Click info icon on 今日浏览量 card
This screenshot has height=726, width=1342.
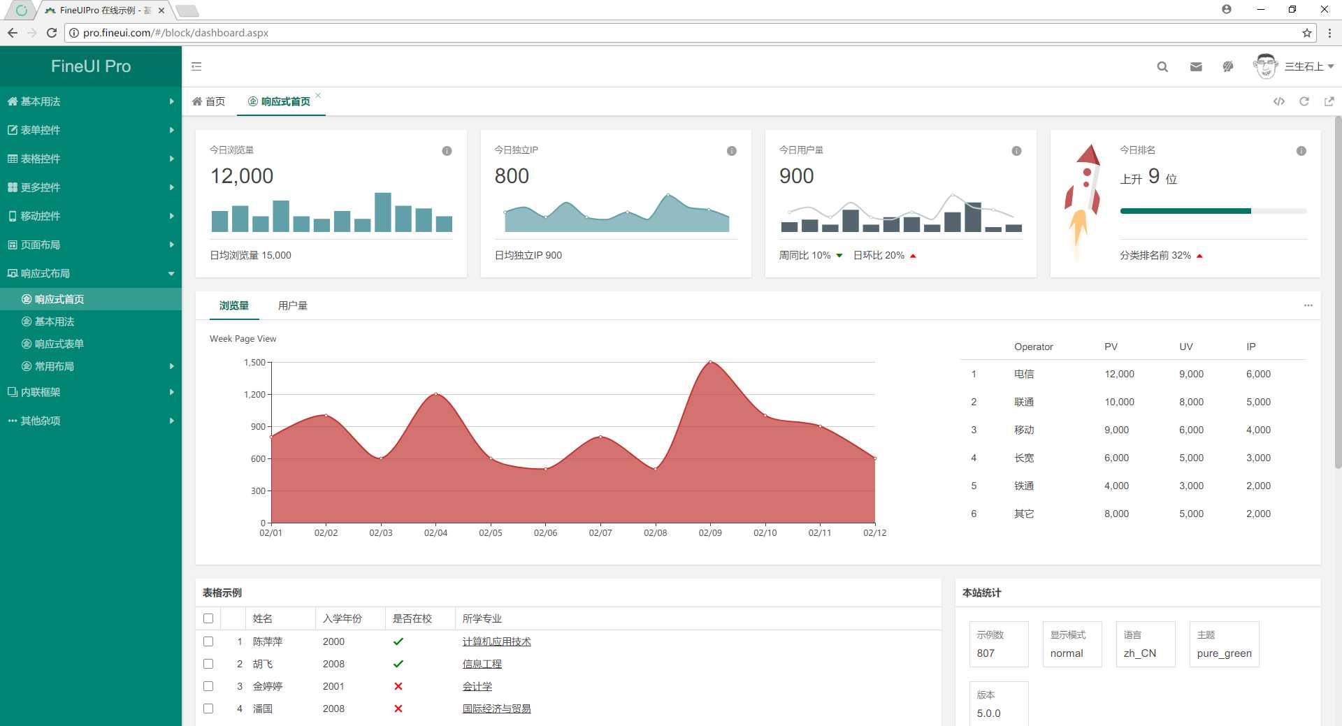pos(447,151)
